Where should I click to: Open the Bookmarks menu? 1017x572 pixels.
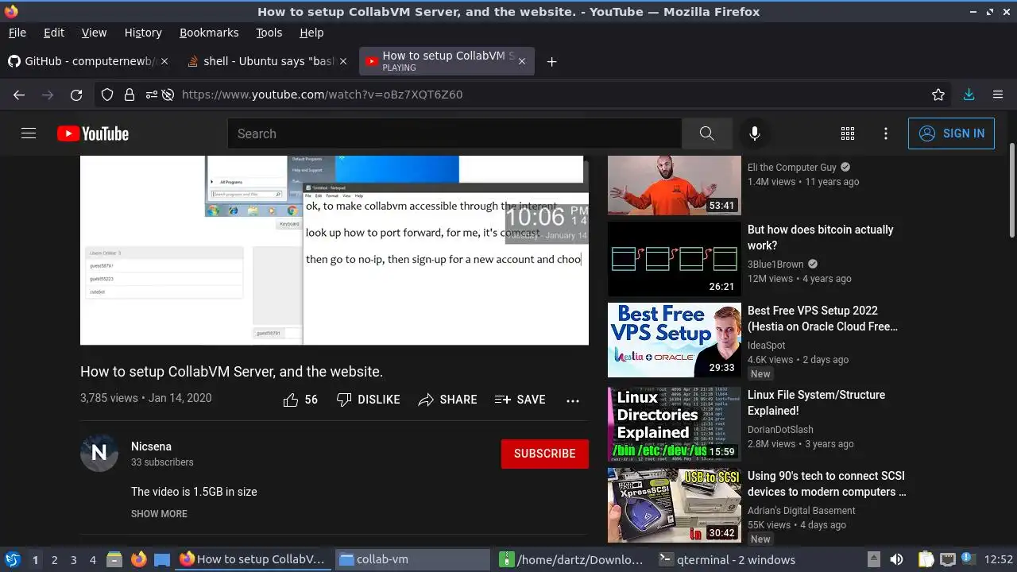[x=209, y=33]
